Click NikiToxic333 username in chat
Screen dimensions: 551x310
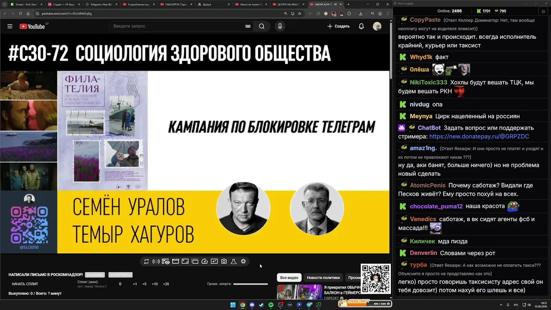(x=428, y=82)
